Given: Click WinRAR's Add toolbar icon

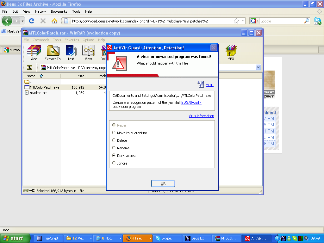Looking at the screenshot, I should click(x=34, y=53).
